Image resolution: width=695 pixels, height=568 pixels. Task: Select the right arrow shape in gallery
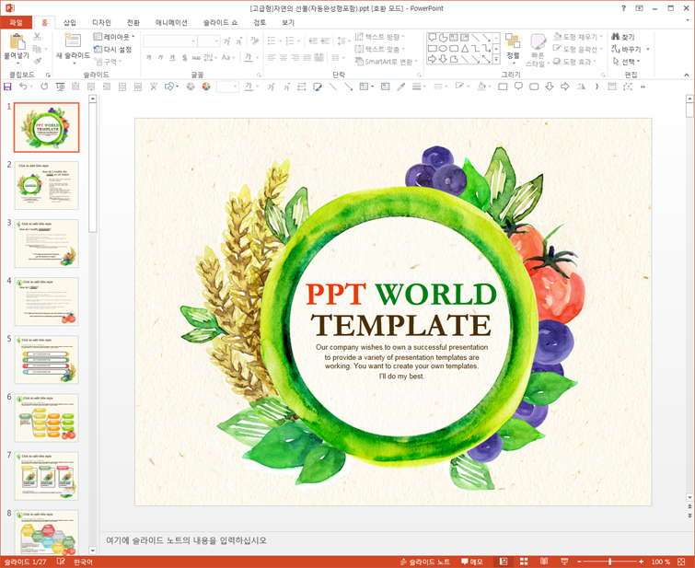click(x=432, y=59)
